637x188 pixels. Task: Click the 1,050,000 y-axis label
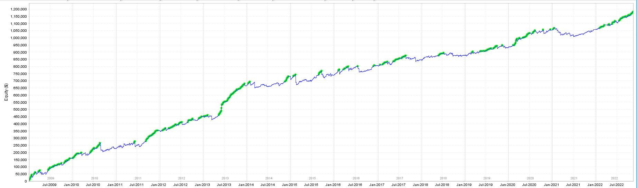18,30
